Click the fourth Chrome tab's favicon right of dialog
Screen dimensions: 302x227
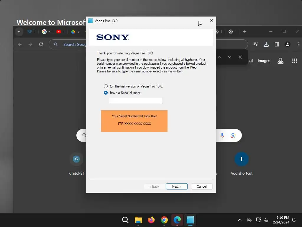click(x=231, y=32)
